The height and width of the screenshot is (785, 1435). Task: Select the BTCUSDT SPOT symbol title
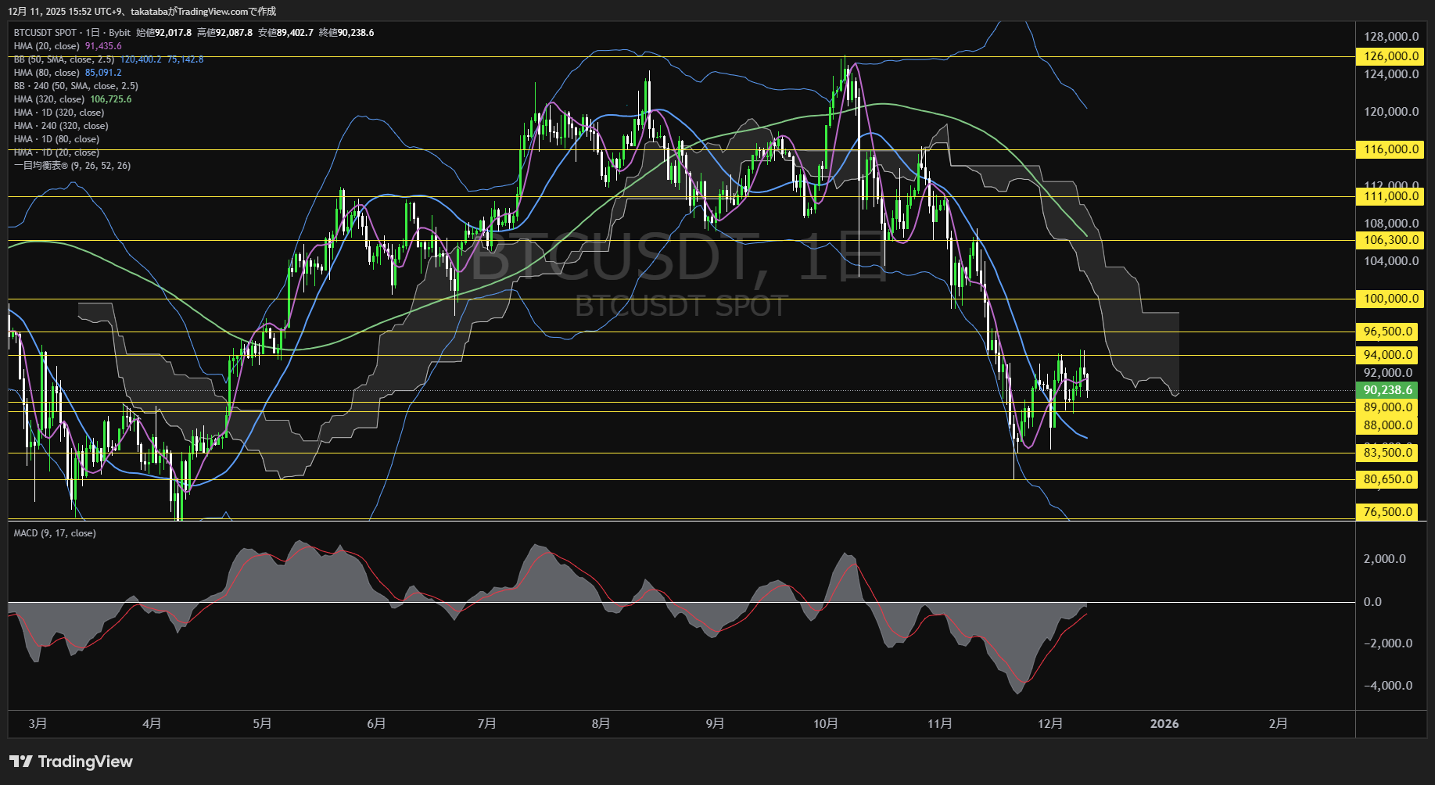click(45, 33)
